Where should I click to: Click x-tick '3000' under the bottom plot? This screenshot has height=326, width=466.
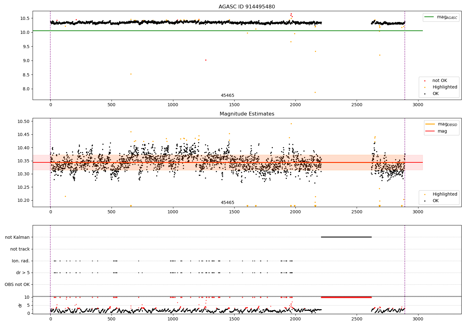click(418, 319)
